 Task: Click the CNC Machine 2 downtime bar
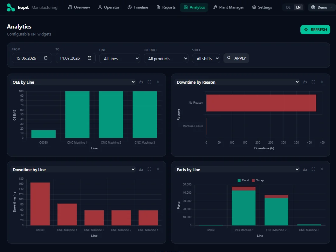coord(121,217)
